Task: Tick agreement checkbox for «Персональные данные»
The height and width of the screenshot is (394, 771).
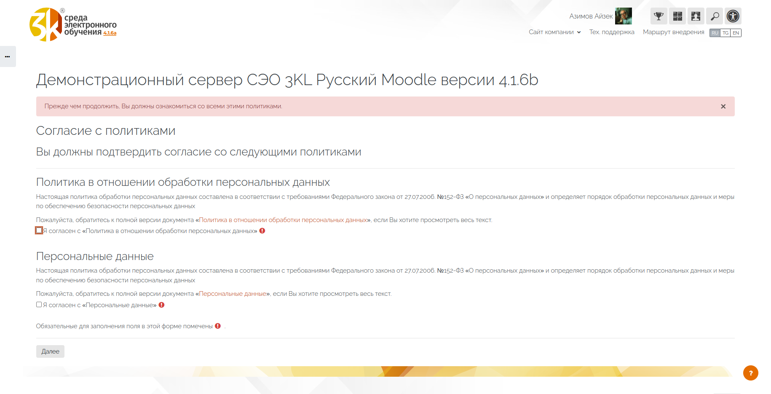Action: (x=39, y=305)
